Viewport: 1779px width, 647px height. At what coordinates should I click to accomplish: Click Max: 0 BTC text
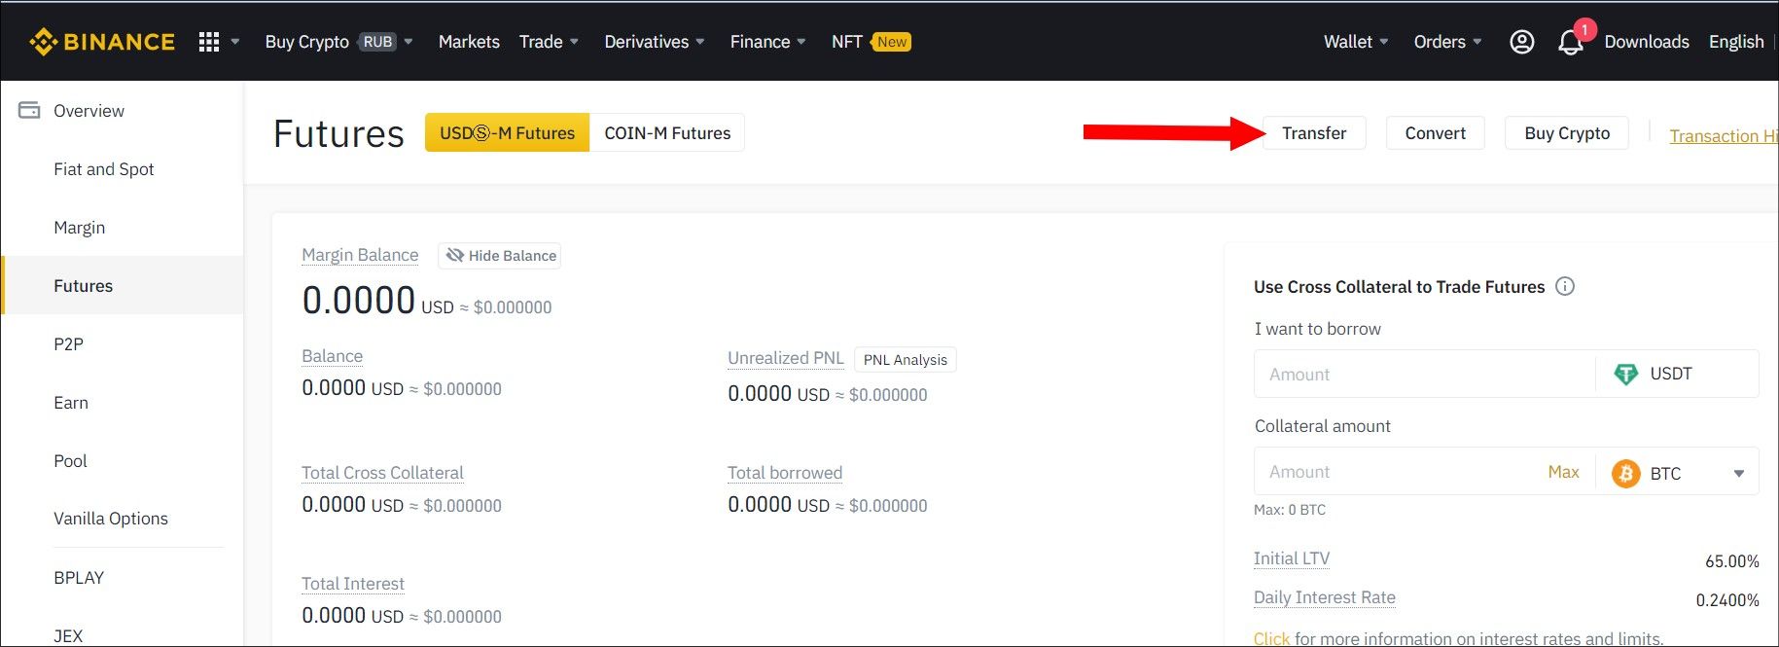tap(1290, 510)
